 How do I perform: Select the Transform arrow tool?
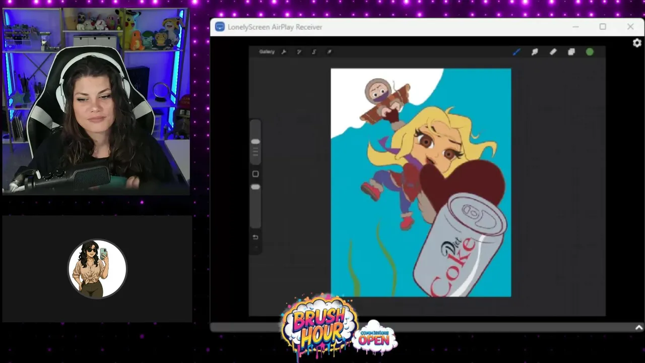click(x=329, y=51)
